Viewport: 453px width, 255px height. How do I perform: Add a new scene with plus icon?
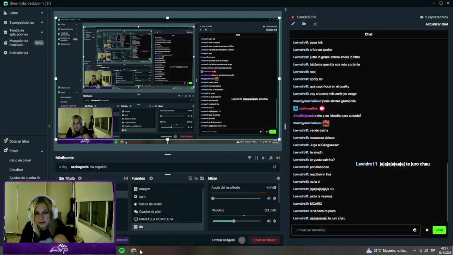pyautogui.click(x=80, y=178)
